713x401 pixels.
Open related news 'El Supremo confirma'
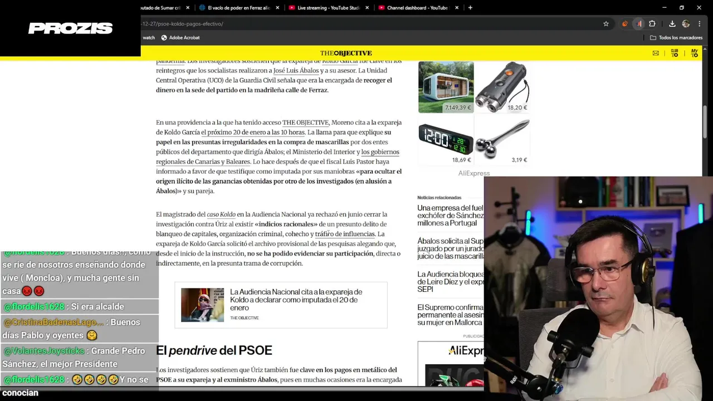pyautogui.click(x=450, y=315)
